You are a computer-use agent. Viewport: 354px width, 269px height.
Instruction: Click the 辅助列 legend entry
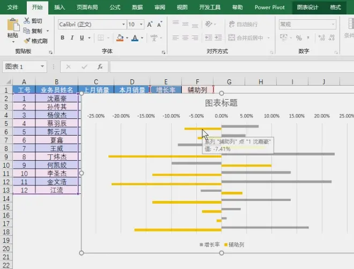[x=234, y=244]
